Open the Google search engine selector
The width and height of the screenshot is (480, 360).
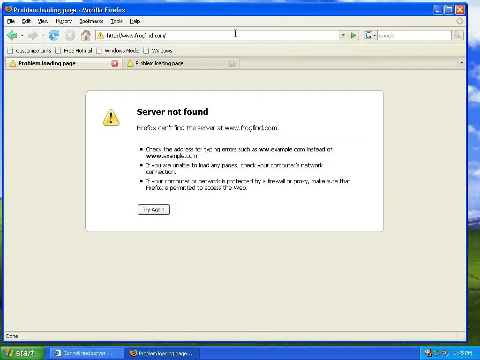click(370, 36)
